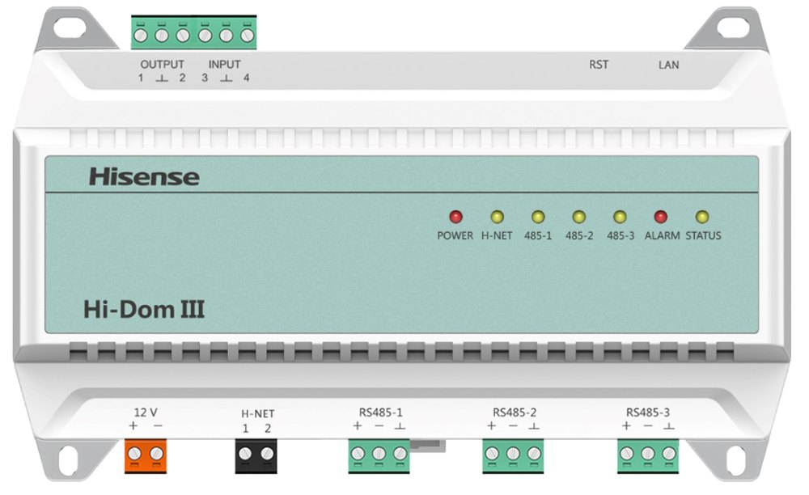Image resolution: width=809 pixels, height=495 pixels.
Task: Click RS485-1 ground terminal screw
Action: (400, 454)
